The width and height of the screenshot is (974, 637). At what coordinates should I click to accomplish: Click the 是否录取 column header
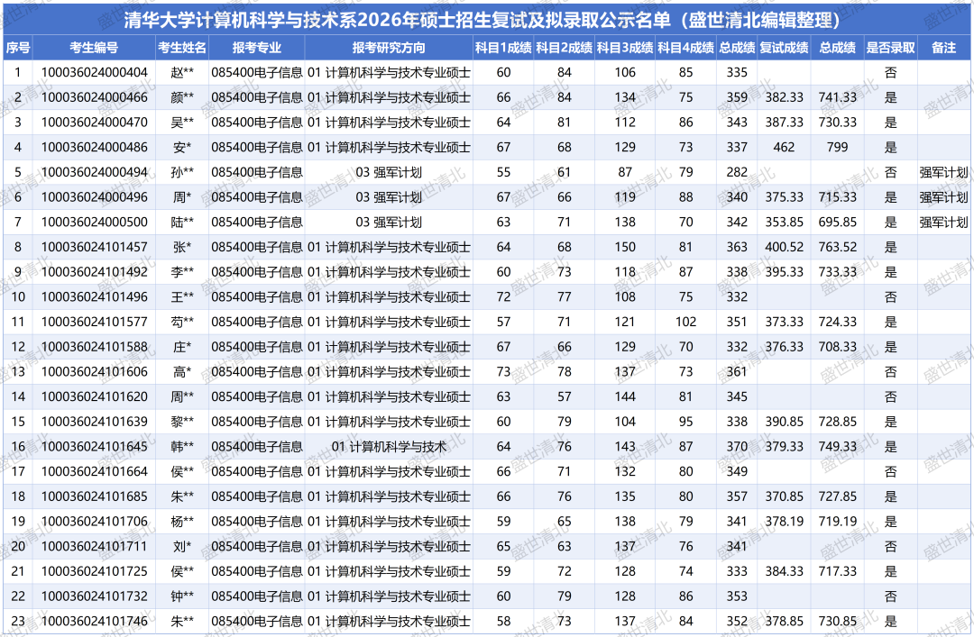(x=890, y=48)
